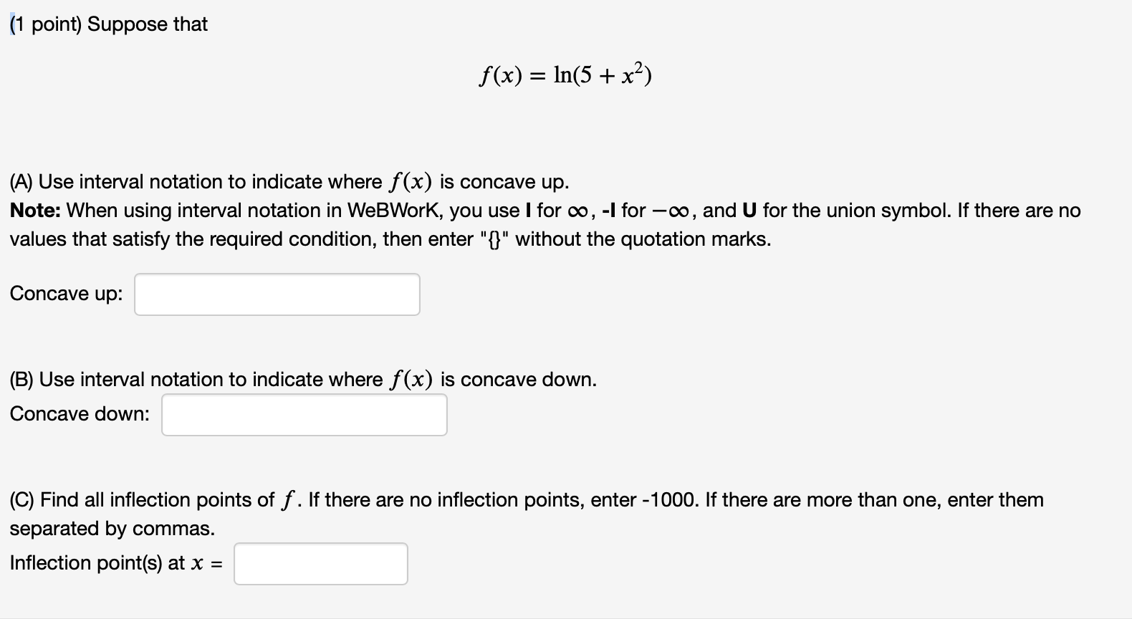Screen dimensions: 1132x619
Task: Click the italic f(x) in part (A)
Action: (x=409, y=181)
